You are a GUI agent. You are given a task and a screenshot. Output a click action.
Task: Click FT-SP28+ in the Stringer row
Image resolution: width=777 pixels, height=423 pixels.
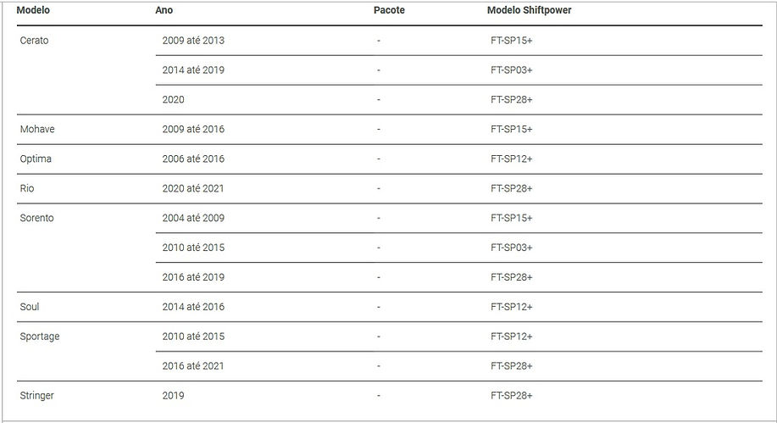[512, 395]
